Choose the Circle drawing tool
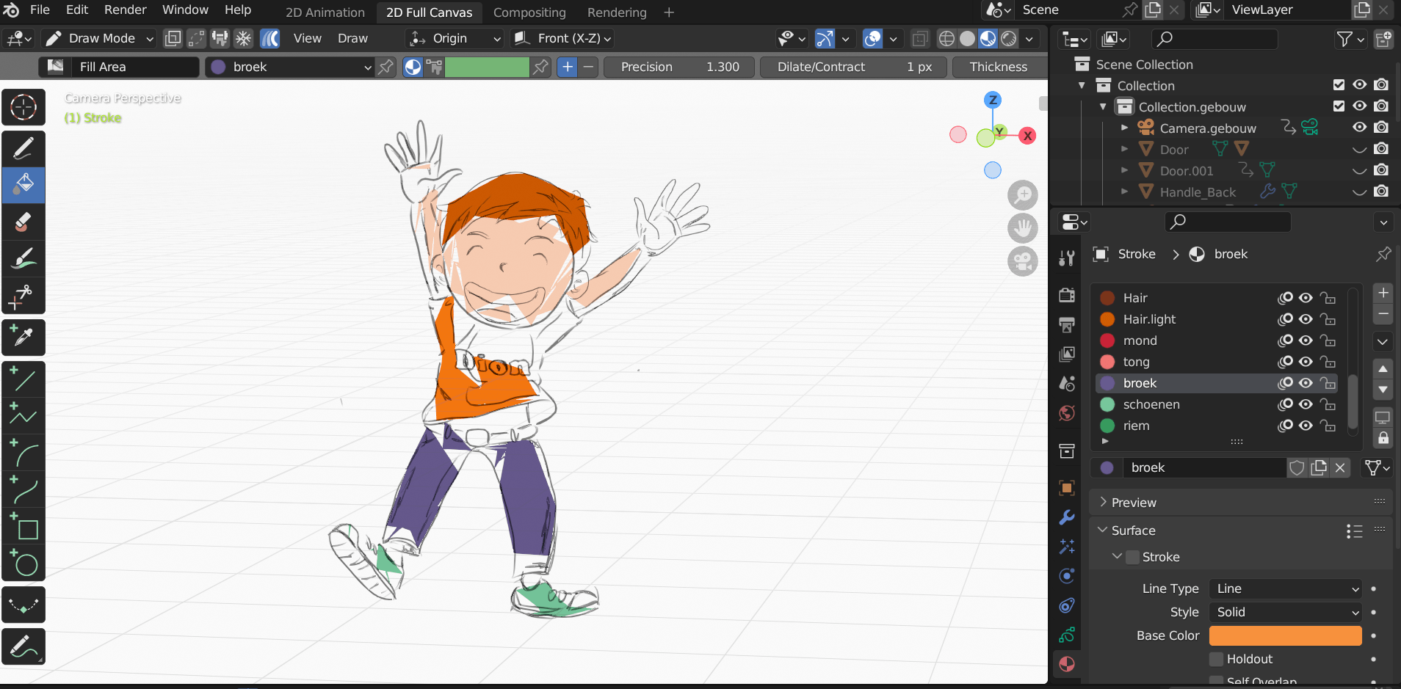The width and height of the screenshot is (1401, 689). [x=23, y=564]
